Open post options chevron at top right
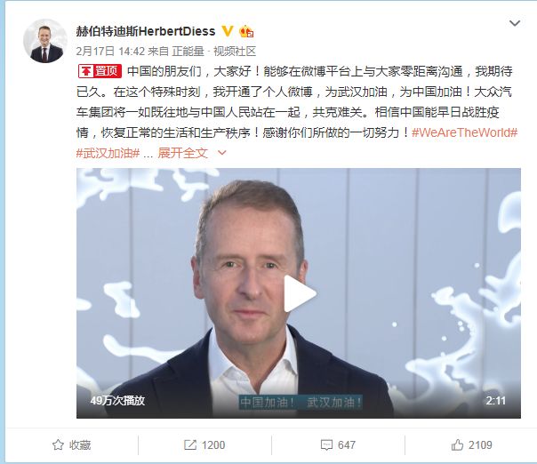The image size is (537, 464). [x=515, y=23]
